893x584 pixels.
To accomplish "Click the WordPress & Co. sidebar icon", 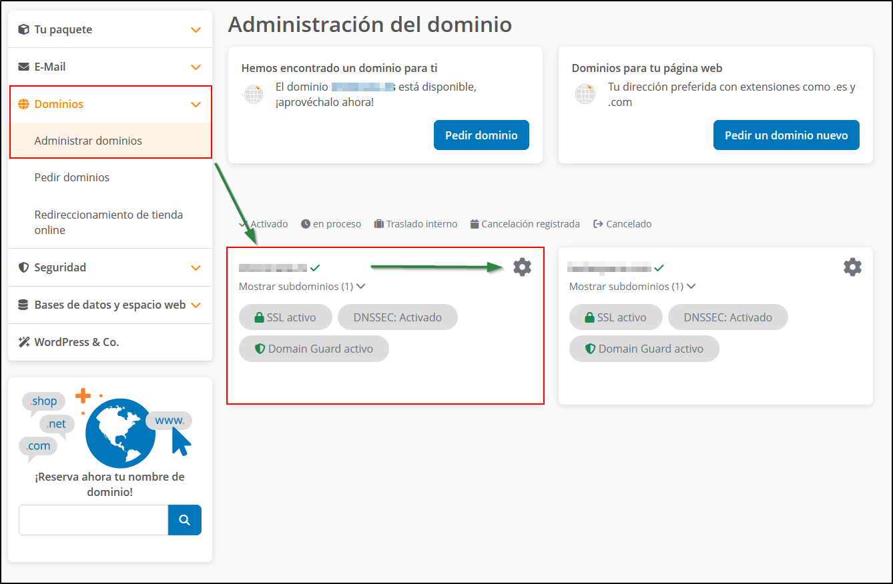I will 24,342.
